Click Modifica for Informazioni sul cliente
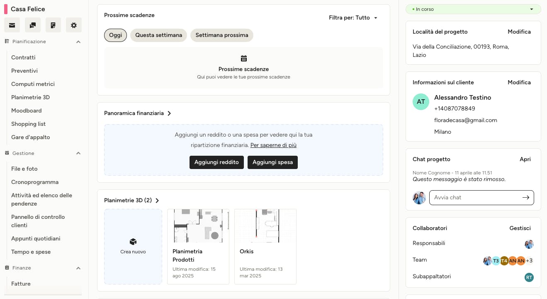 (x=519, y=82)
